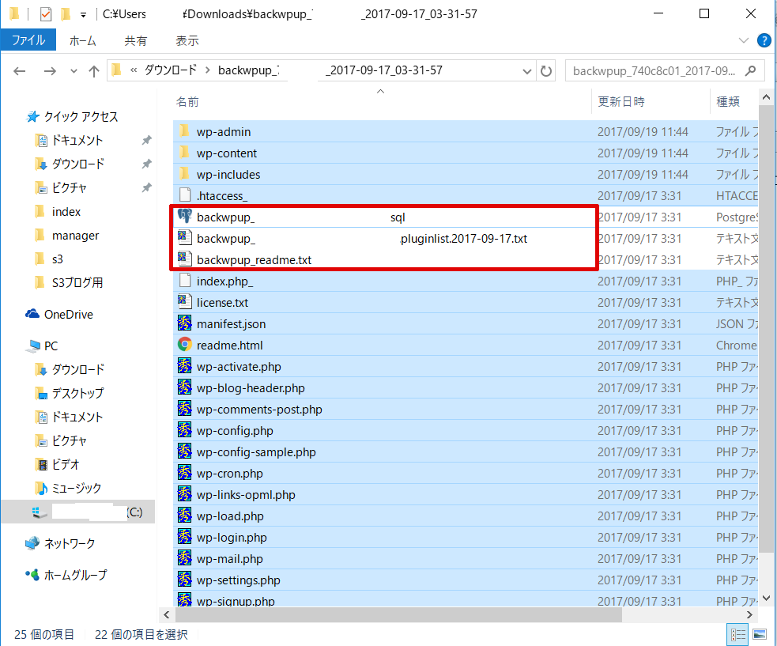Select ビデオ under PC
The height and width of the screenshot is (646, 777).
coord(66,464)
